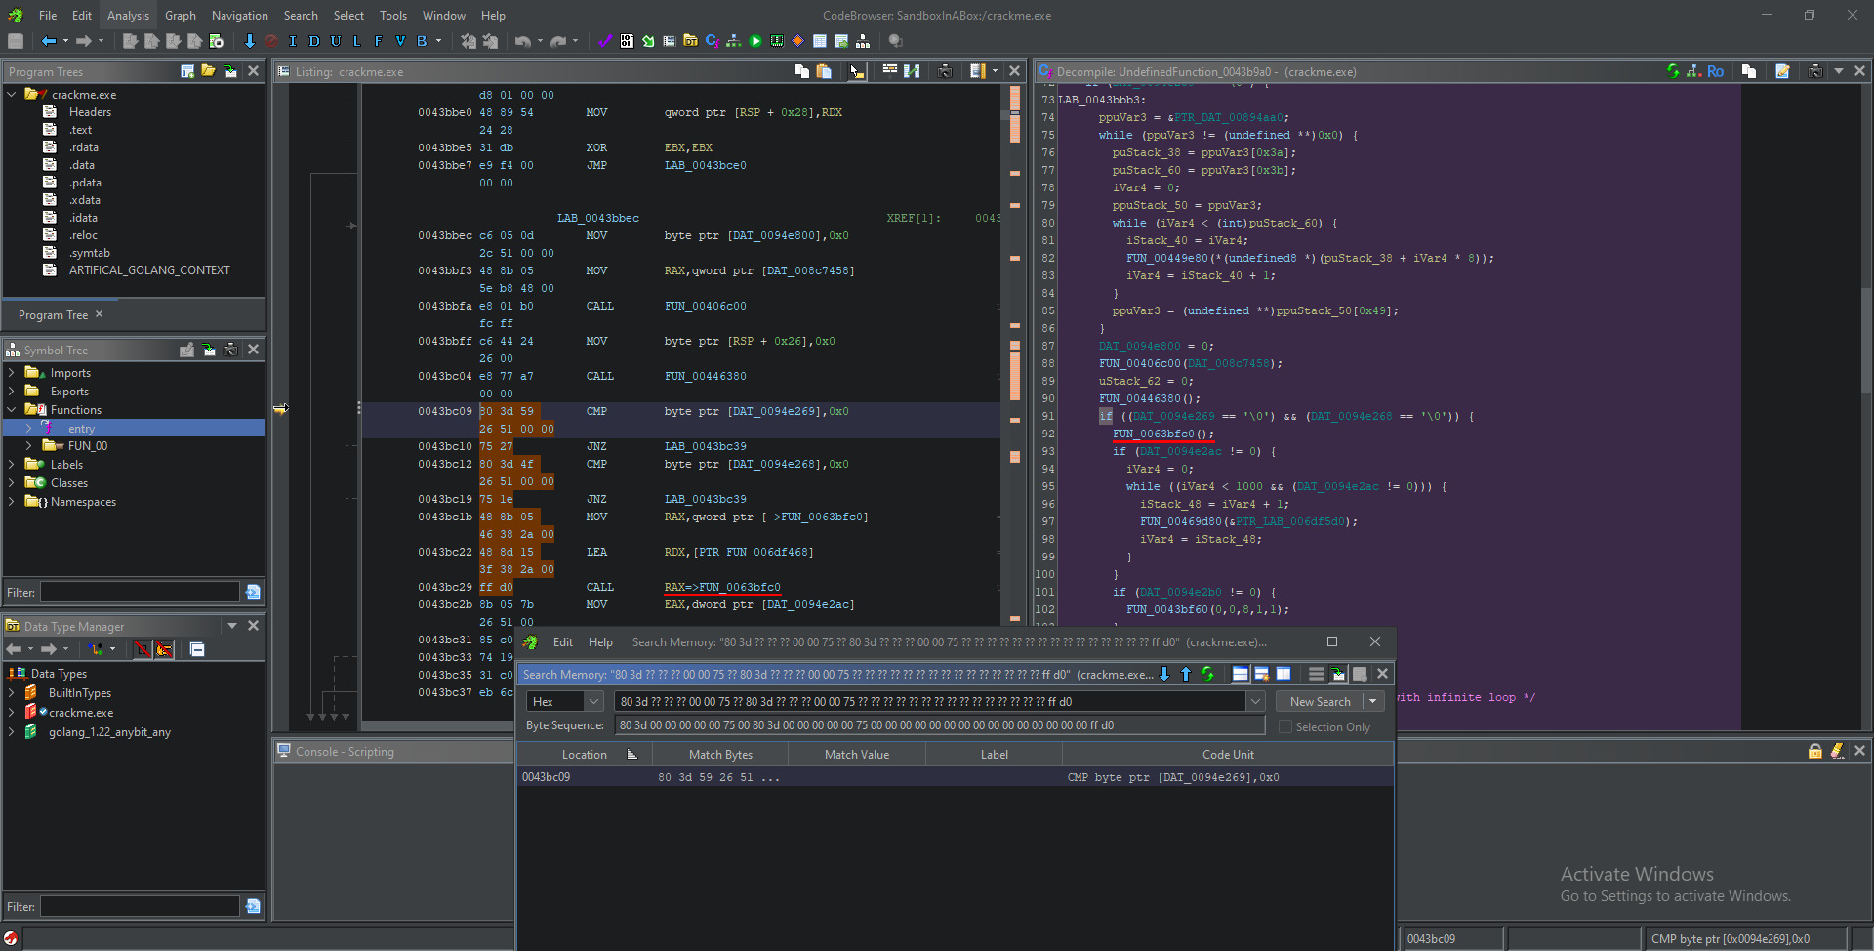Select the Program Tree tab

pyautogui.click(x=61, y=314)
